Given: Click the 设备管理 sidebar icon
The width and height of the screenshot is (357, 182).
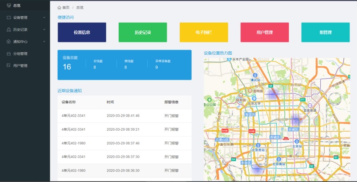Looking at the screenshot, I should 9,18.
